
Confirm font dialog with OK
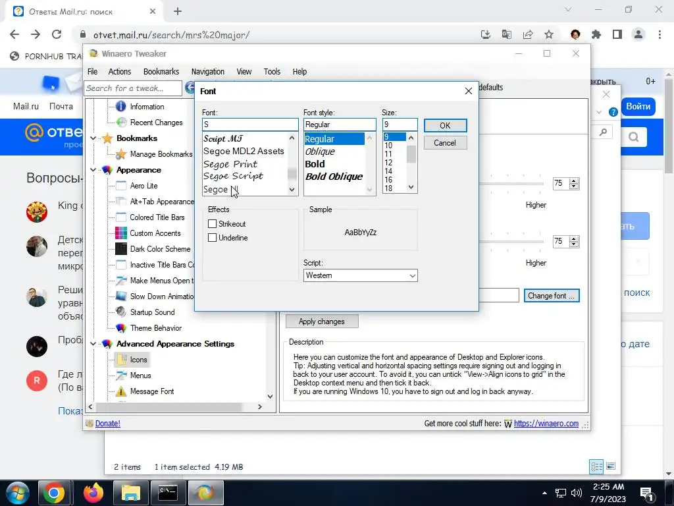point(445,126)
